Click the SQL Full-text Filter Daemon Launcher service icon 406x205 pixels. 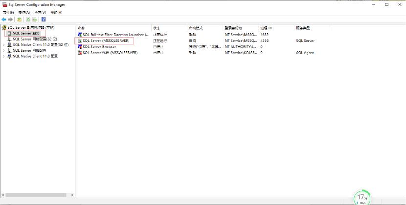pos(80,34)
